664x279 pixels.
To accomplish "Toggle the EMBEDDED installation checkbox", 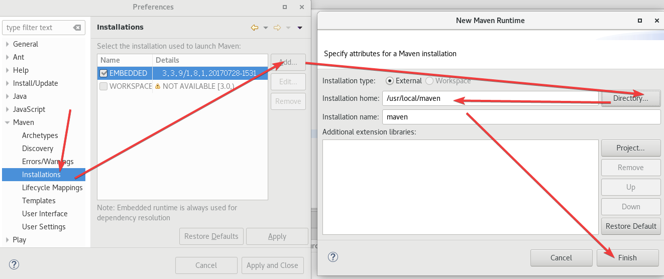I will click(103, 73).
